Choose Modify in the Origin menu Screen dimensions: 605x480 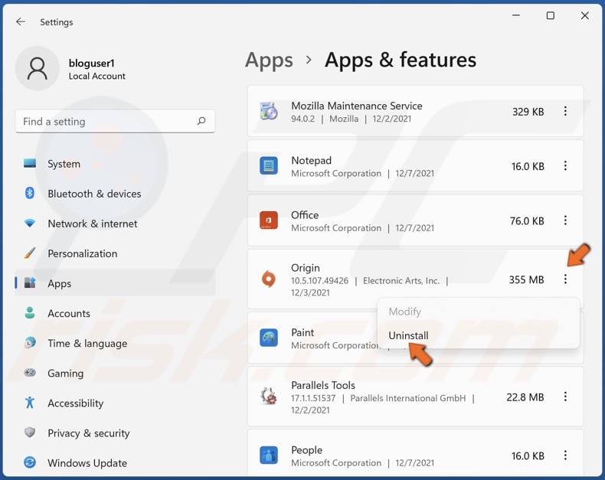404,312
